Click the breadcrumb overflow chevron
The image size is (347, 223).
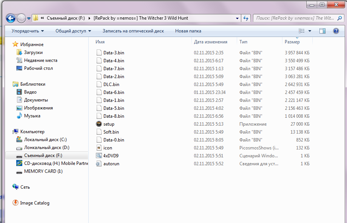coord(42,18)
